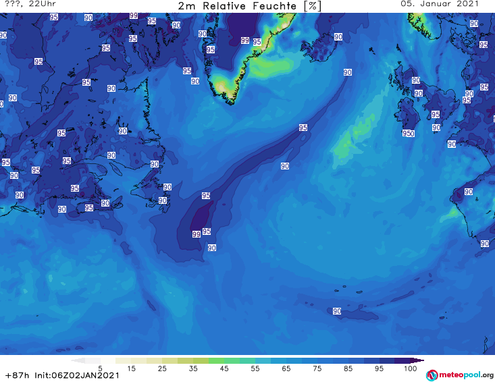Click the '95' value on the color scale legend
The image size is (495, 382).
coord(379,369)
